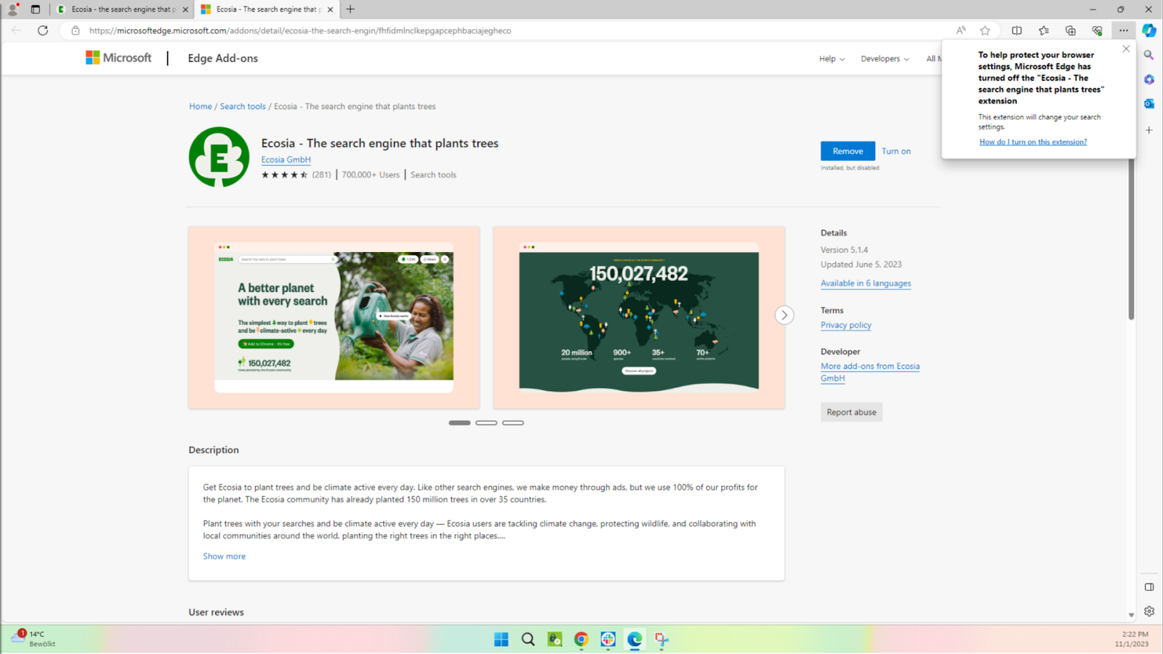Viewport: 1163px width, 654px height.
Task: Click the Ecosia extension logo
Action: (x=219, y=157)
